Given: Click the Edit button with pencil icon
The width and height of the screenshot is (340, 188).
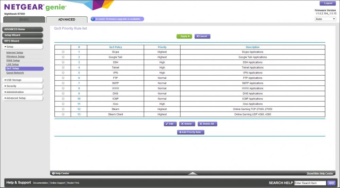Looking at the screenshot, I should click(x=170, y=124).
